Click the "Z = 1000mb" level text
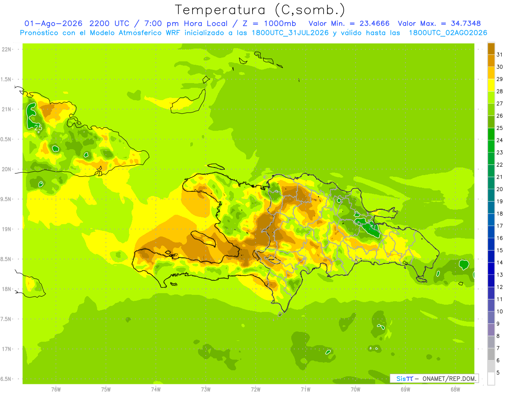Viewport: 511px width, 395px height. [x=269, y=23]
